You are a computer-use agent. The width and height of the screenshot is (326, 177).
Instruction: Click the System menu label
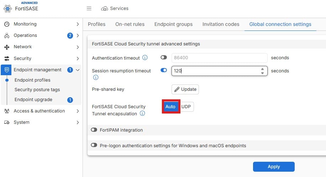coord(21,122)
